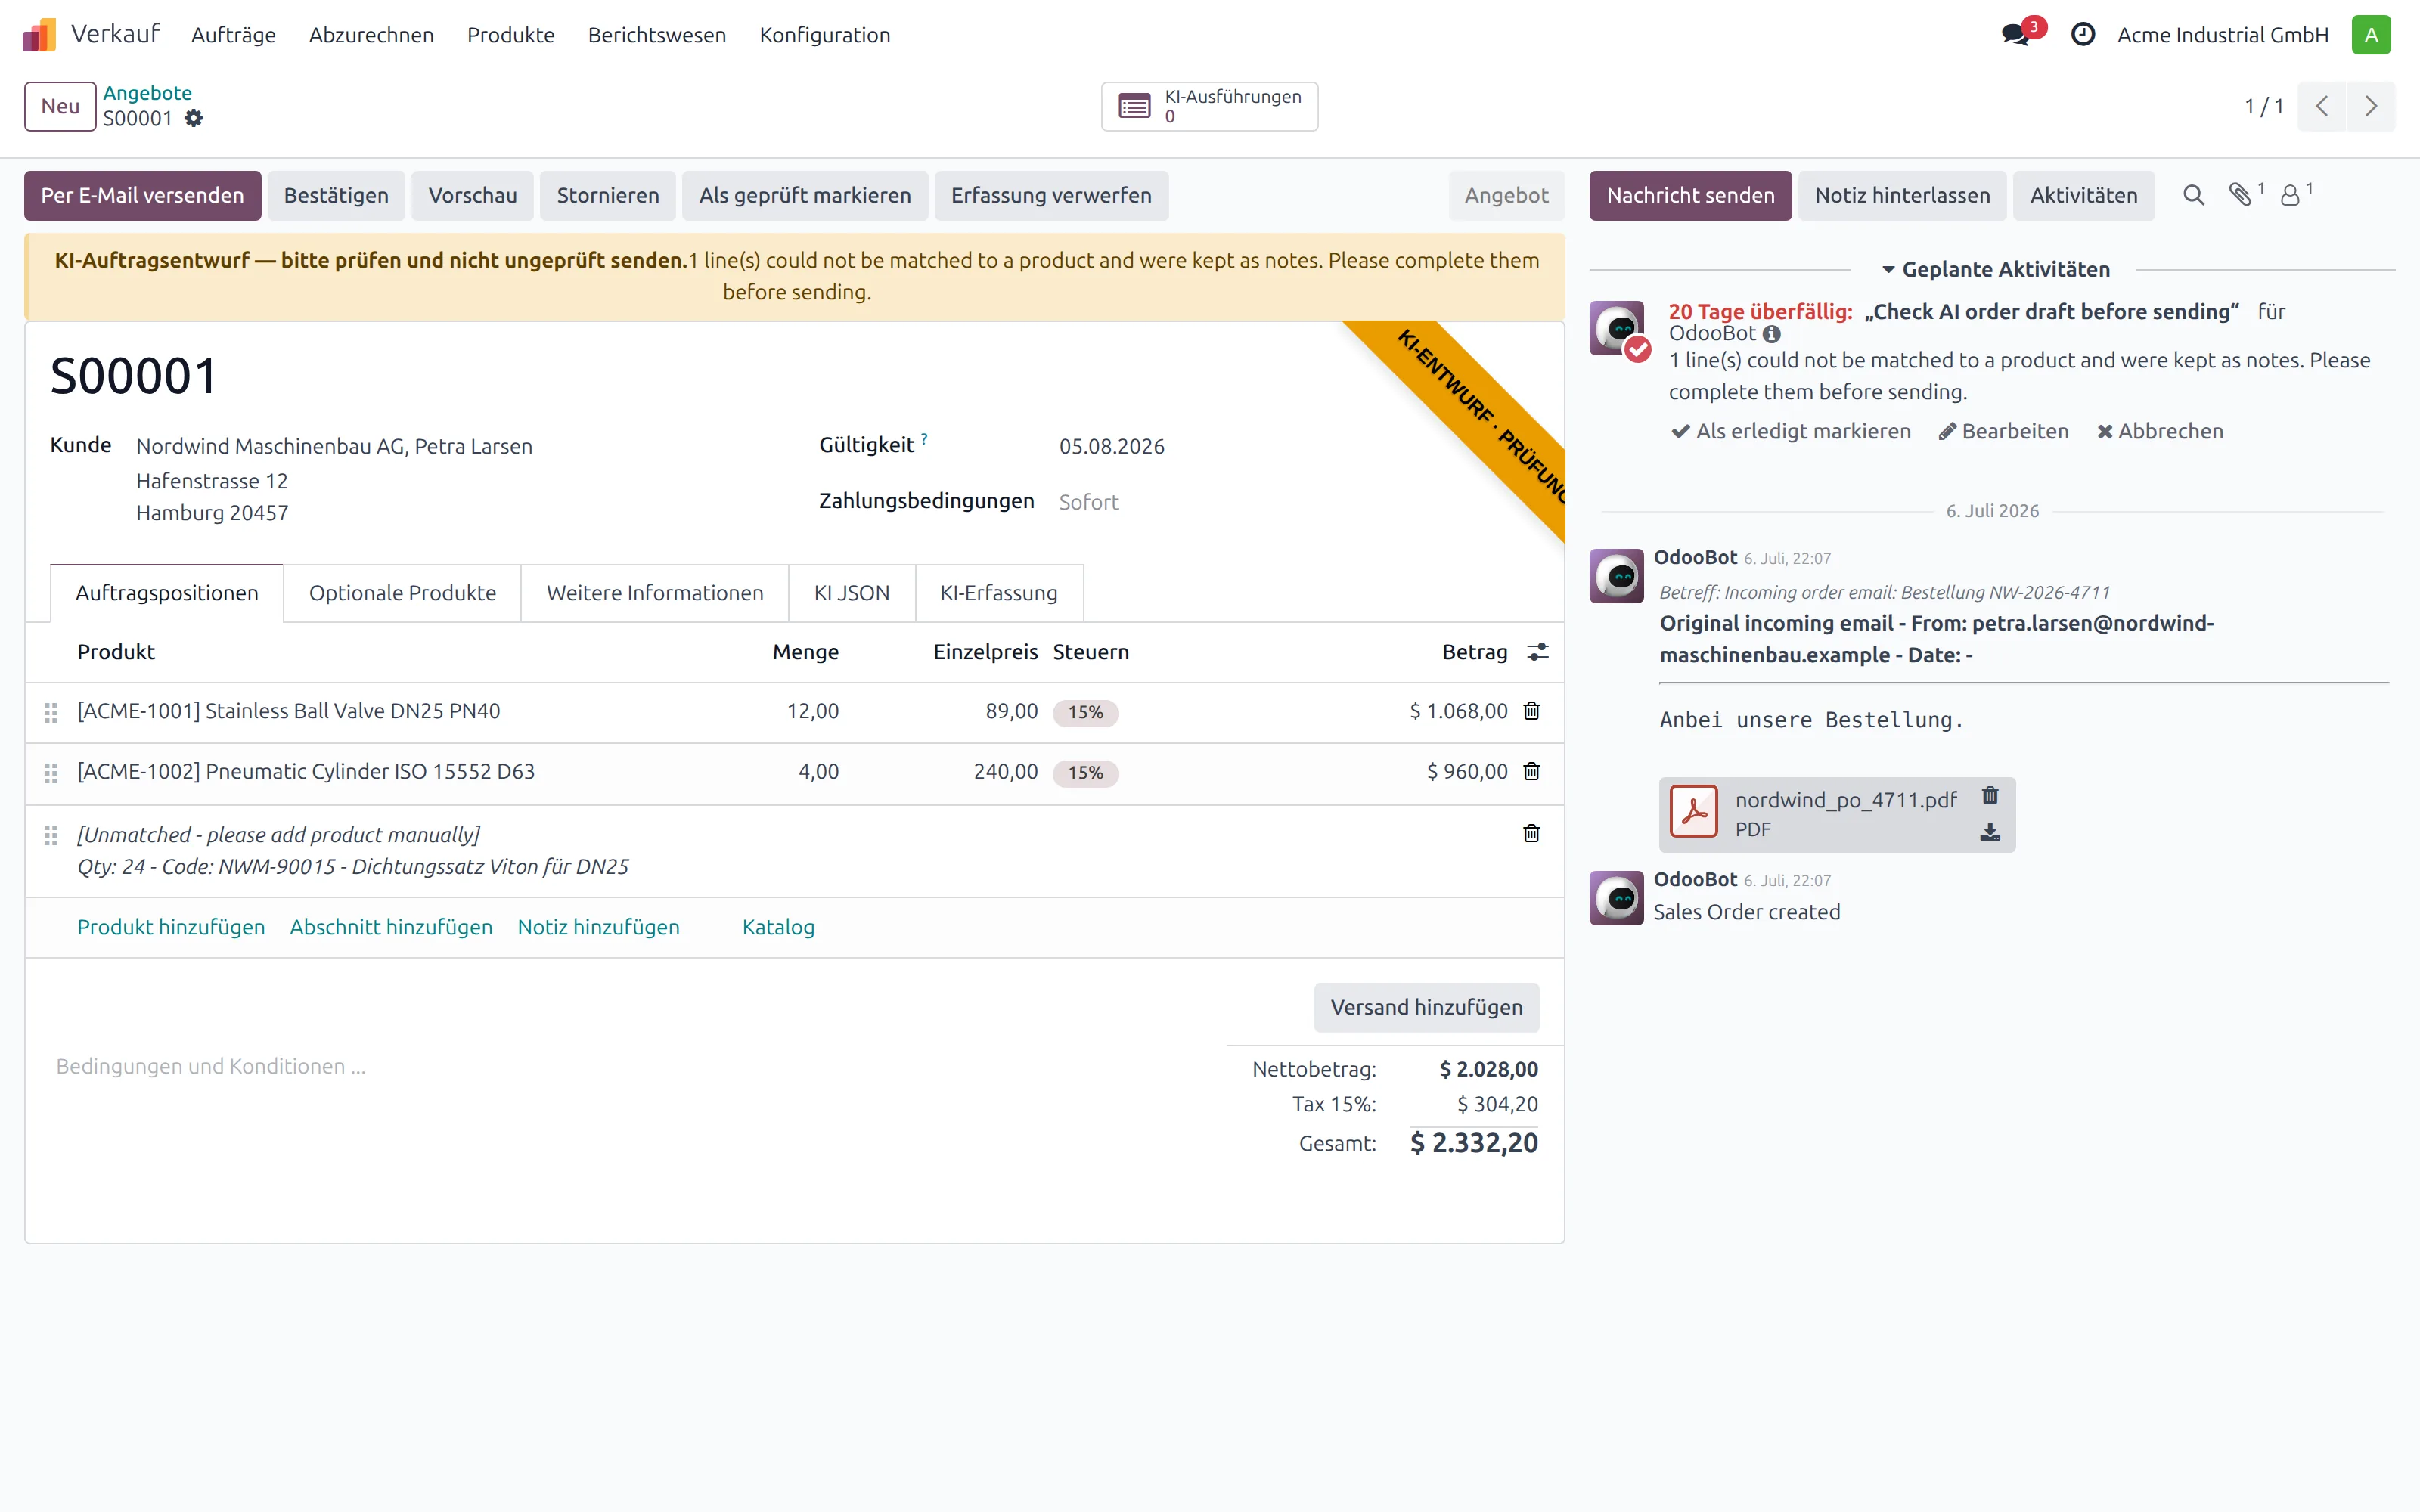Switch to the KI-Erfassung tab
Viewport: 2420px width, 1512px height.
pyautogui.click(x=999, y=593)
